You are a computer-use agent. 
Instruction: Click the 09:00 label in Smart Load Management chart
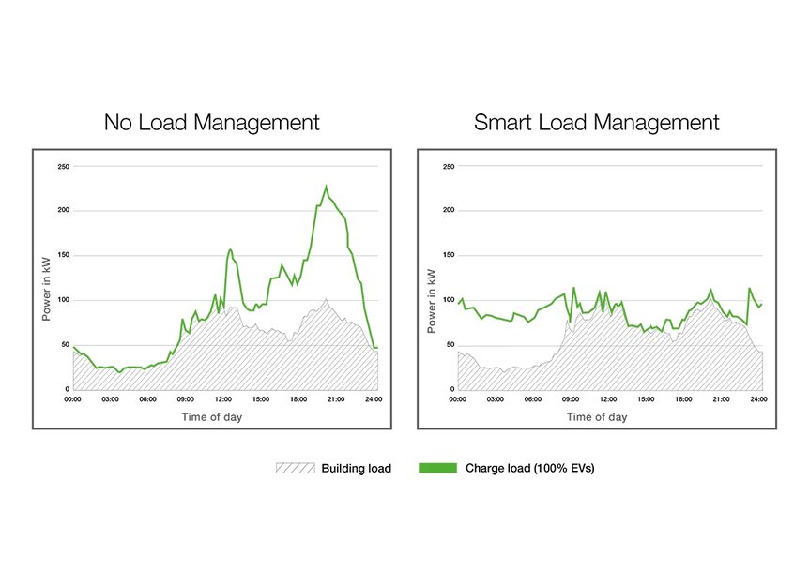coord(571,399)
